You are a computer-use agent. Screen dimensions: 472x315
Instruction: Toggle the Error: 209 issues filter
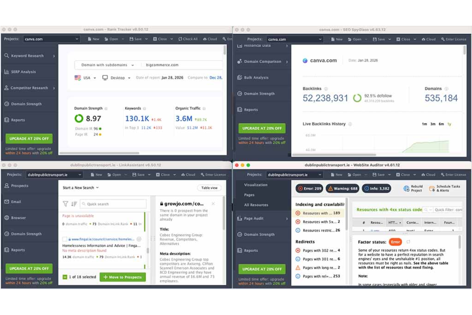click(x=310, y=188)
